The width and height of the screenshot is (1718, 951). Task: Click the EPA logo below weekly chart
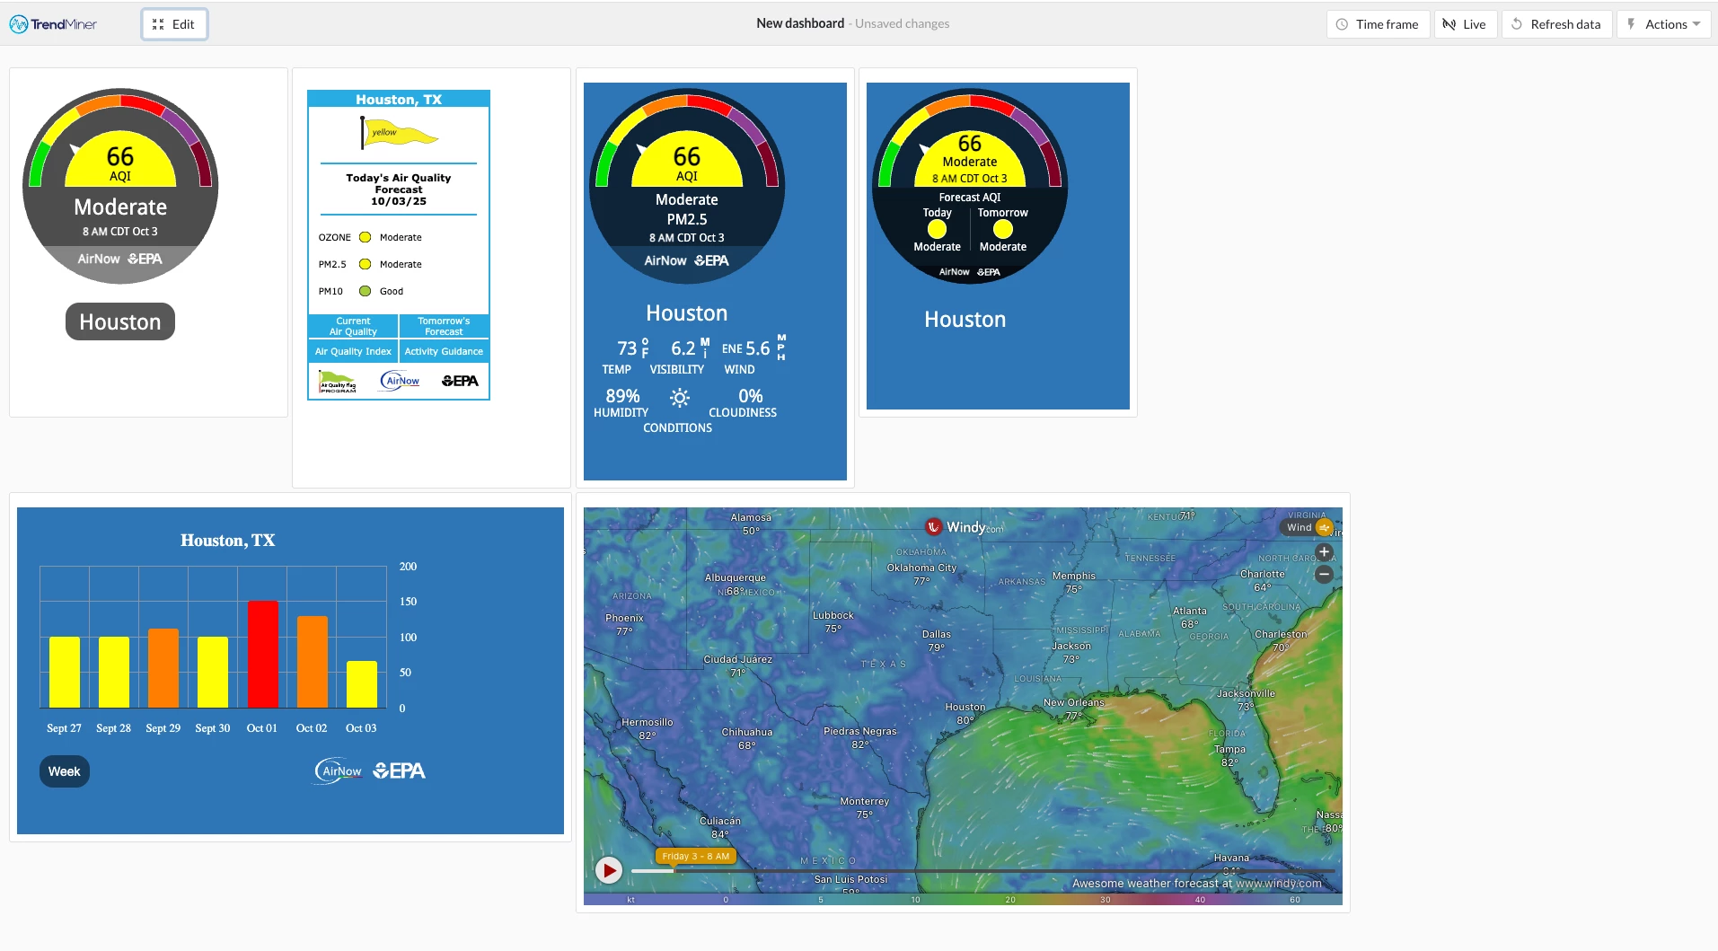click(x=400, y=770)
